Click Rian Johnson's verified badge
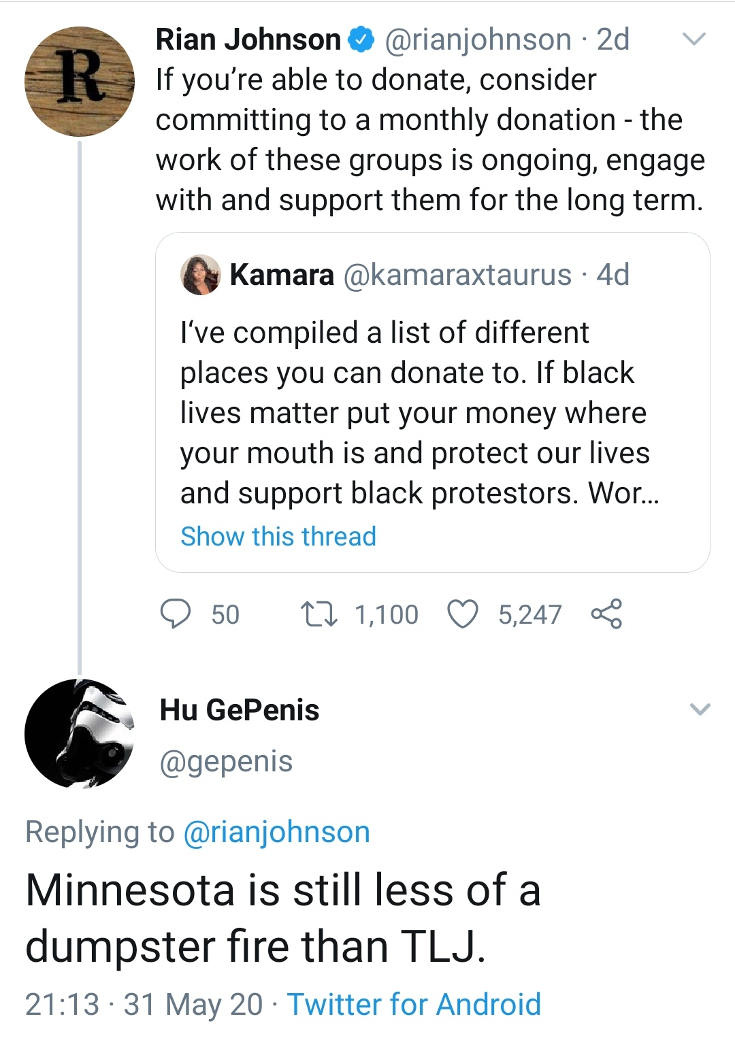This screenshot has width=735, height=1038. click(361, 39)
